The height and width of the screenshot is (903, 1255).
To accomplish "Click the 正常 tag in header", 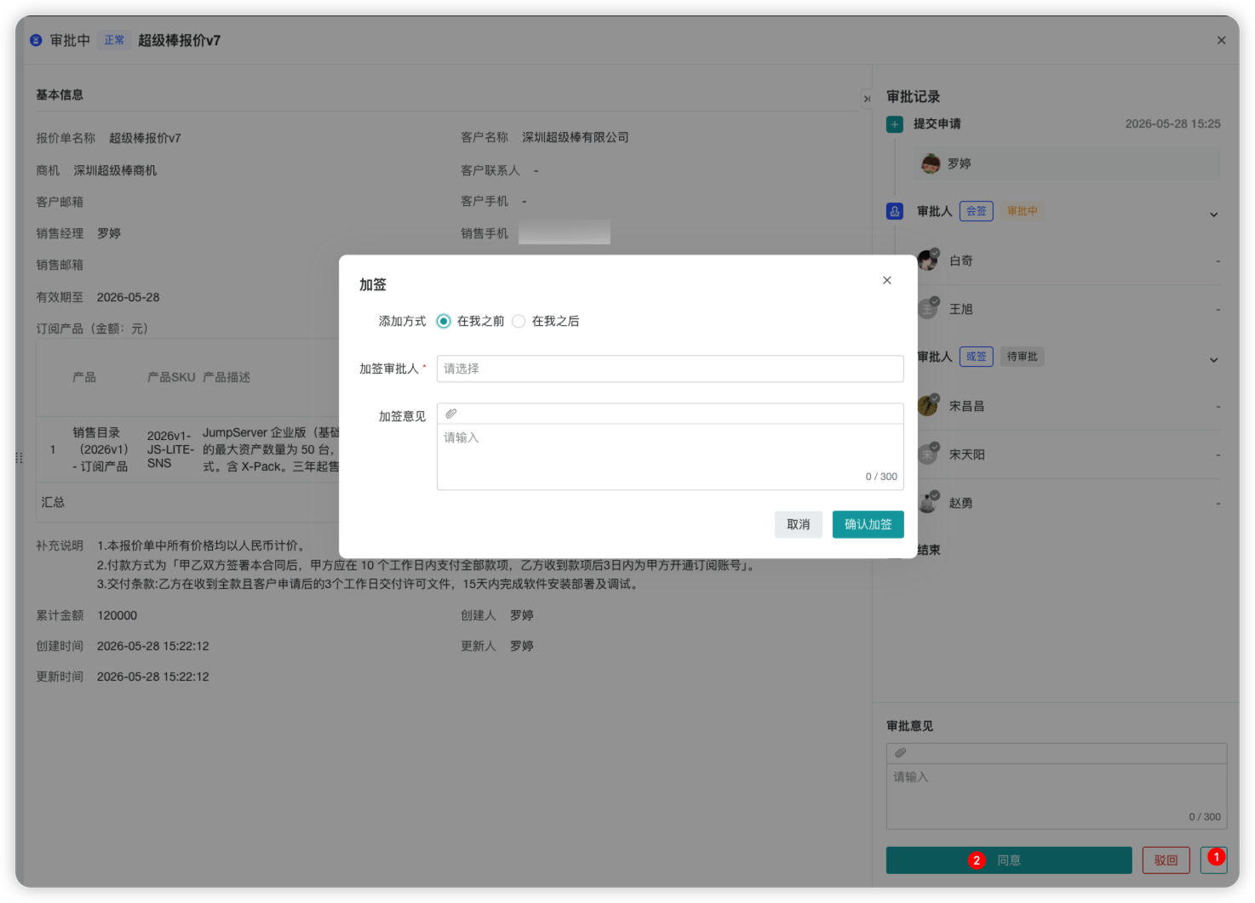I will coord(114,40).
